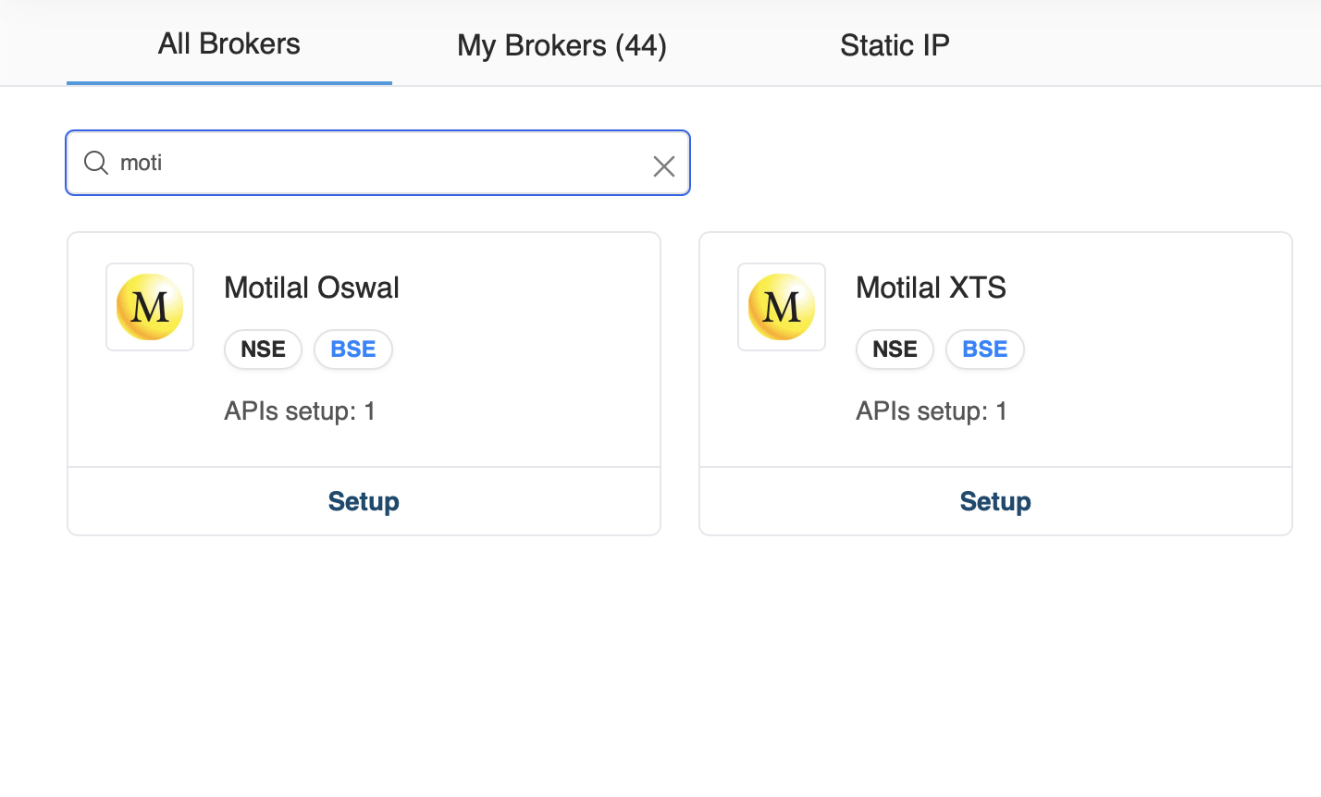This screenshot has width=1321, height=797.
Task: Click the Motilal XTS logo icon
Action: (x=782, y=307)
